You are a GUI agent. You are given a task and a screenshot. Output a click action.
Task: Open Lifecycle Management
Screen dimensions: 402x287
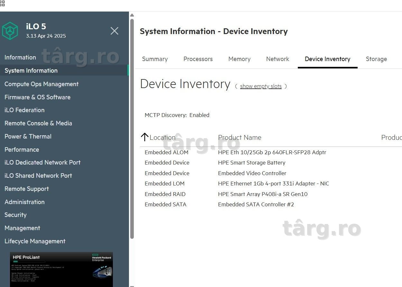[35, 241]
